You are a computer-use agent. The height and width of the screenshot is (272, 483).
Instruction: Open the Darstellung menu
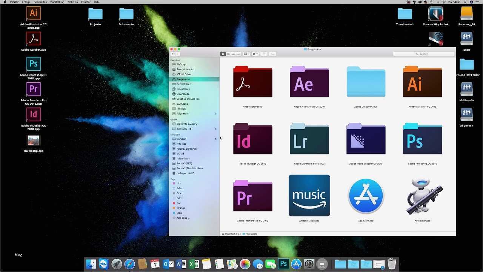tap(57, 2)
